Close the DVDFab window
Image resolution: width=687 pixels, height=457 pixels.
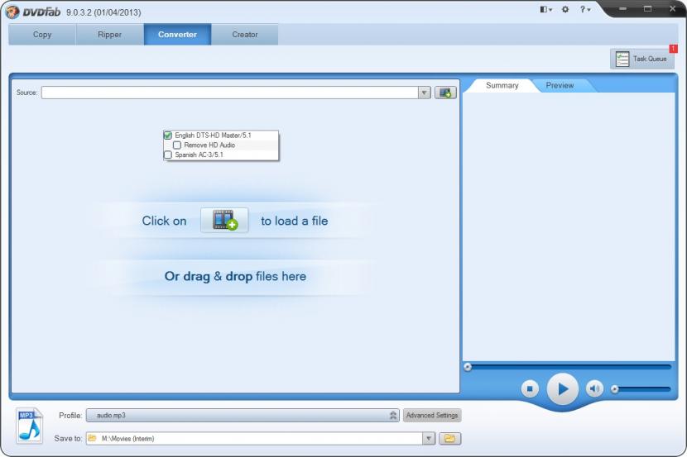673,9
